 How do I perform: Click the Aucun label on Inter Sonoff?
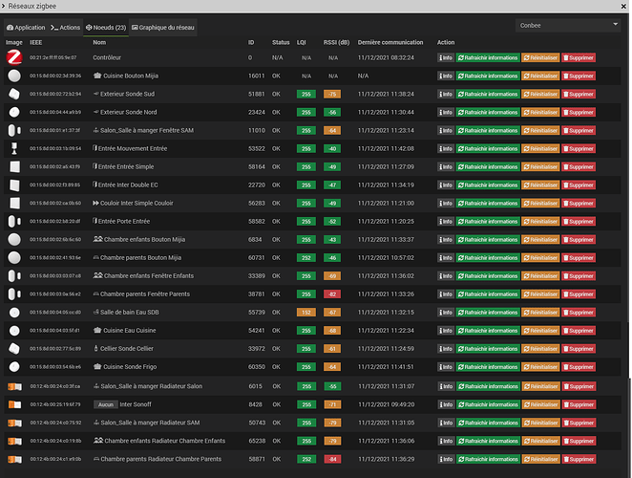(x=106, y=404)
